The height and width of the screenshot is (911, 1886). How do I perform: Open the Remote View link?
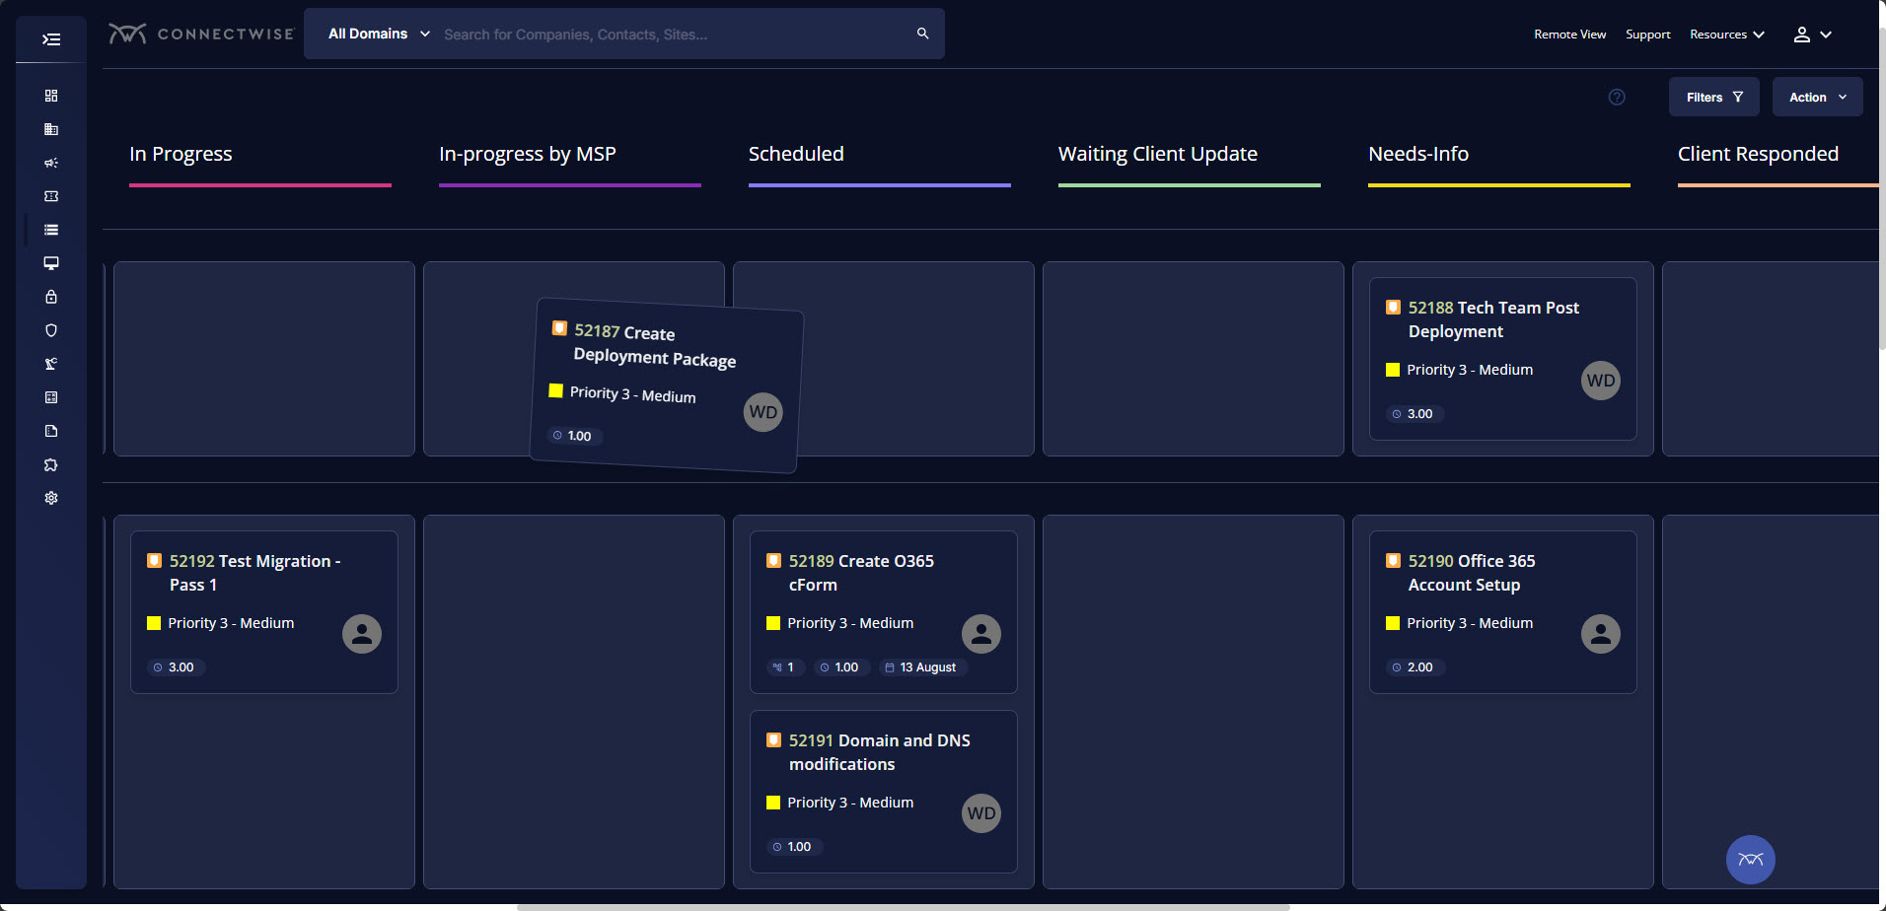tap(1569, 35)
